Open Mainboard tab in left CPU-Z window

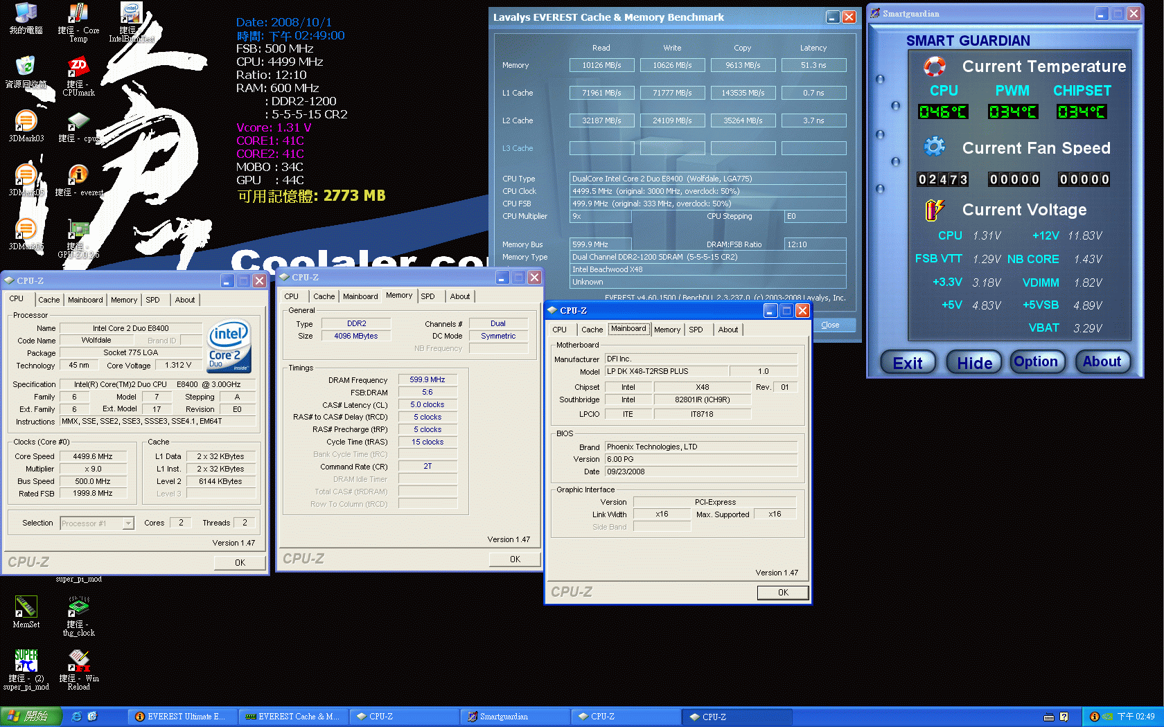[x=85, y=300]
